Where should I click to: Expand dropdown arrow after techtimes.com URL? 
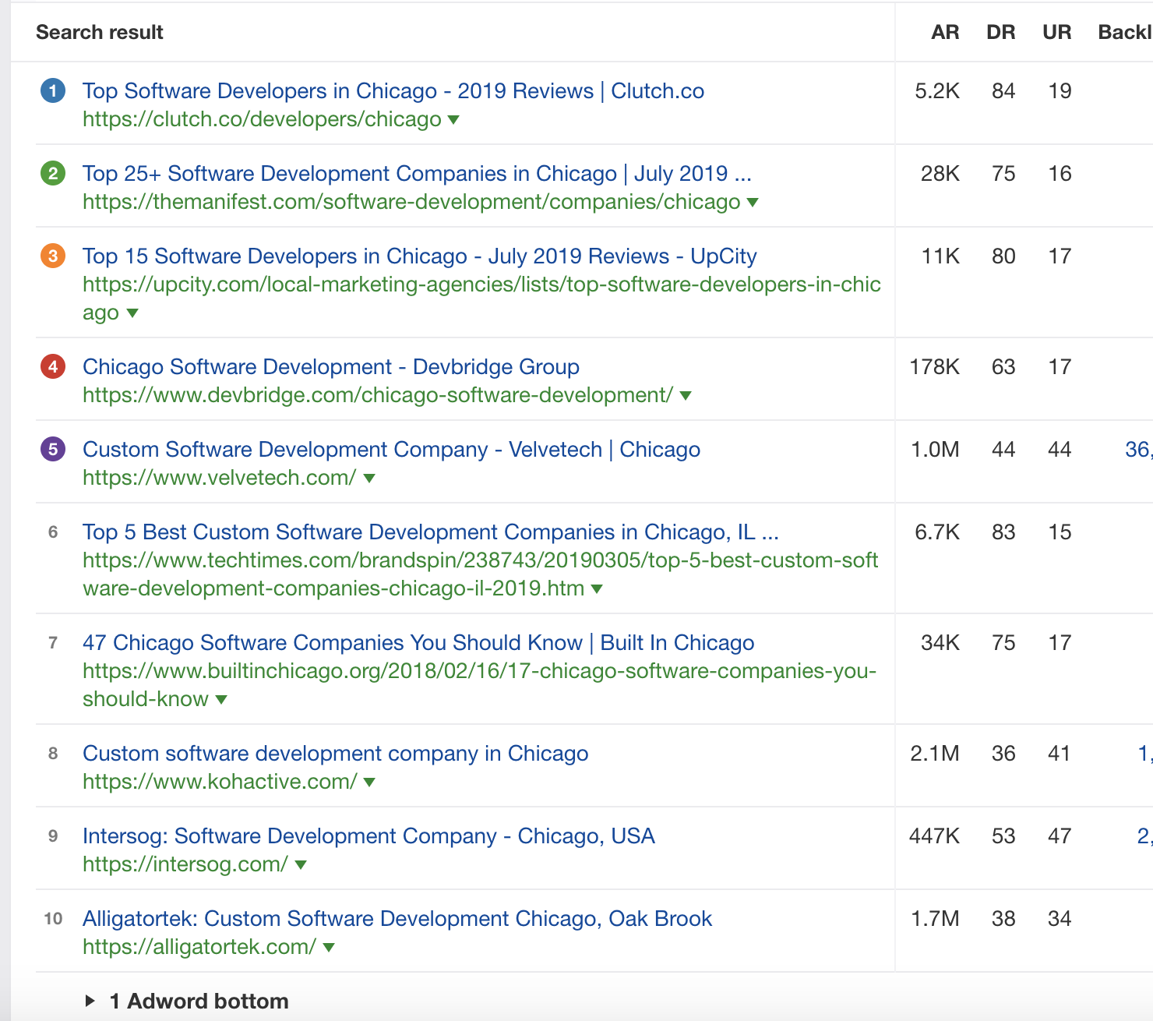(x=597, y=589)
